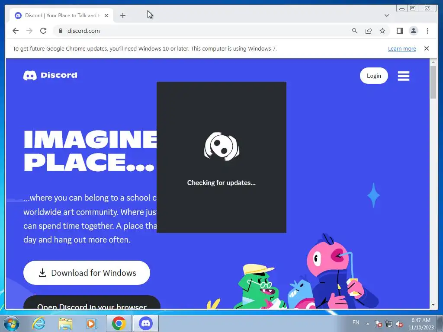Click the Chrome taskbar icon
443x332 pixels.
(119, 323)
